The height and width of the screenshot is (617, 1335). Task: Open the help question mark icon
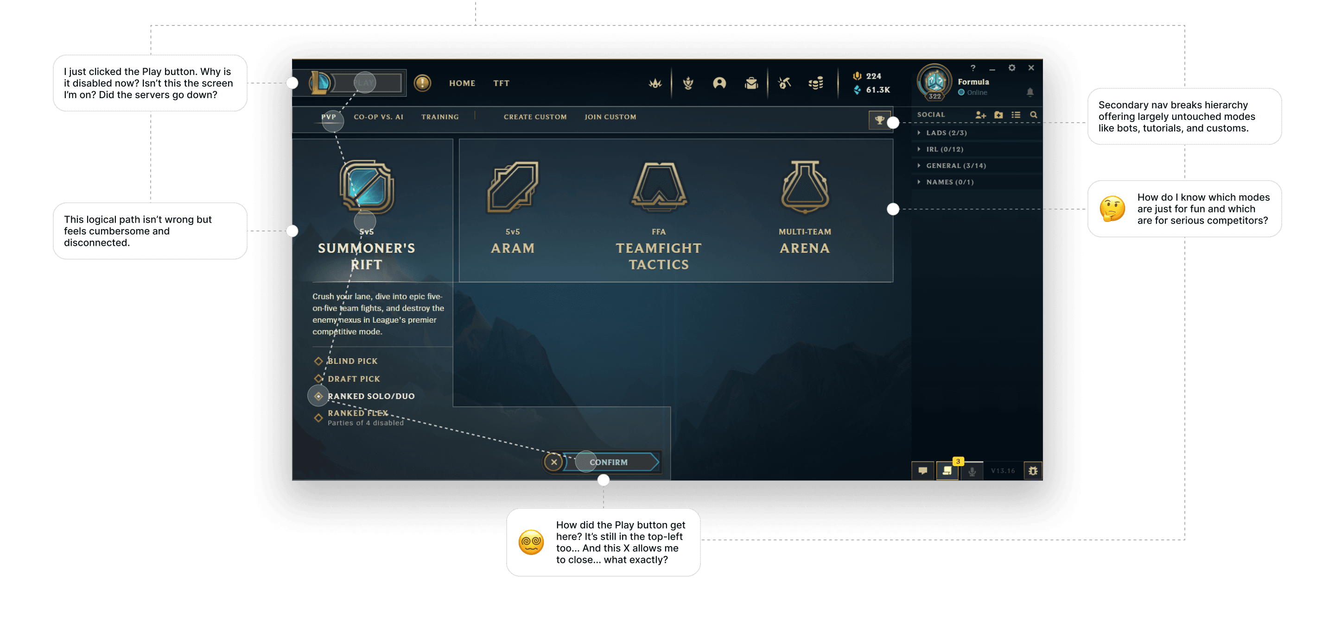[x=973, y=68]
